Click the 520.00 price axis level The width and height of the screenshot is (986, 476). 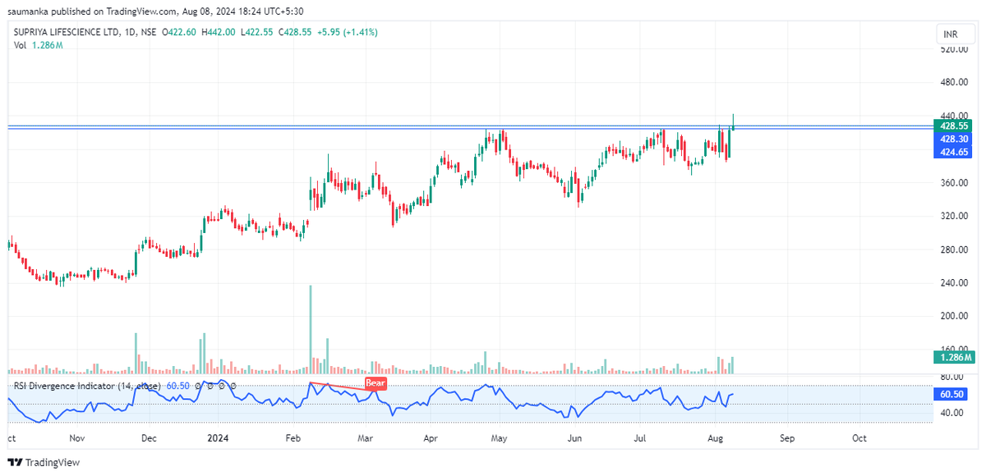(953, 49)
